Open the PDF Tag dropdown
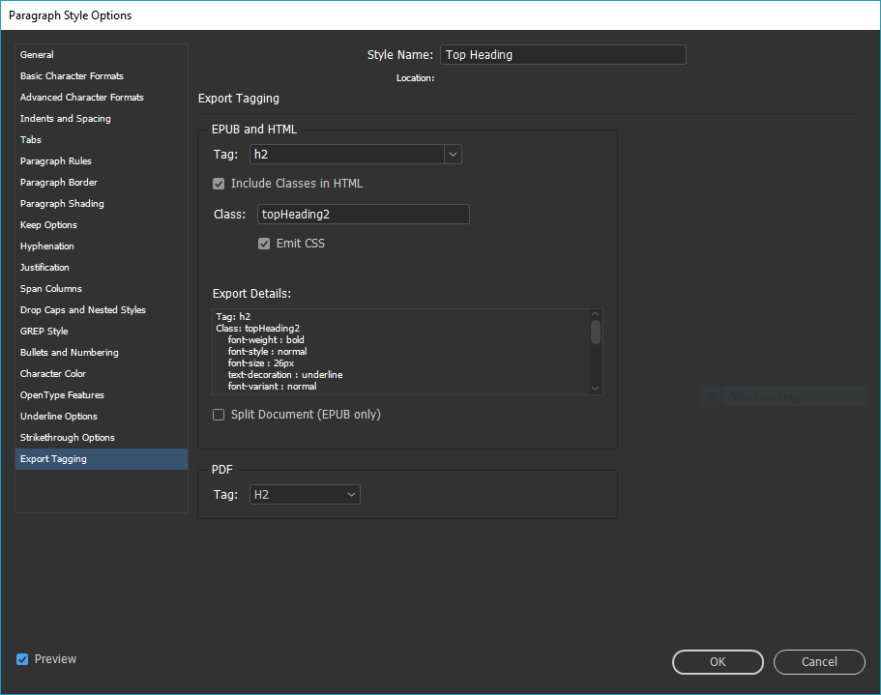Viewport: 881px width, 695px height. [x=350, y=493]
